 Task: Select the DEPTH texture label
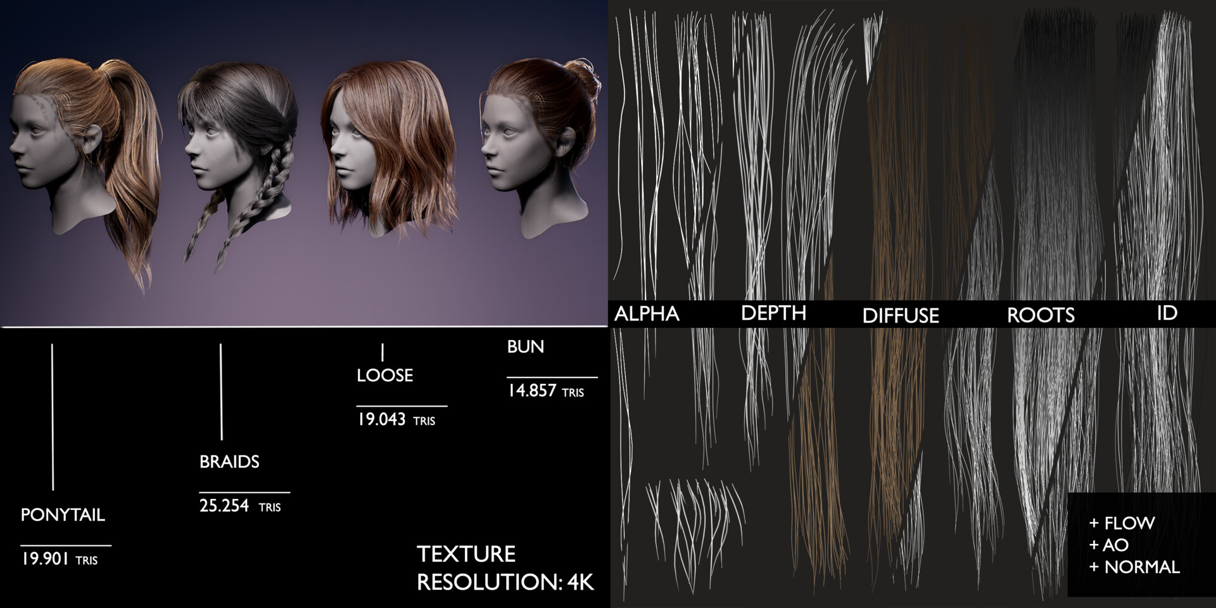click(x=773, y=313)
